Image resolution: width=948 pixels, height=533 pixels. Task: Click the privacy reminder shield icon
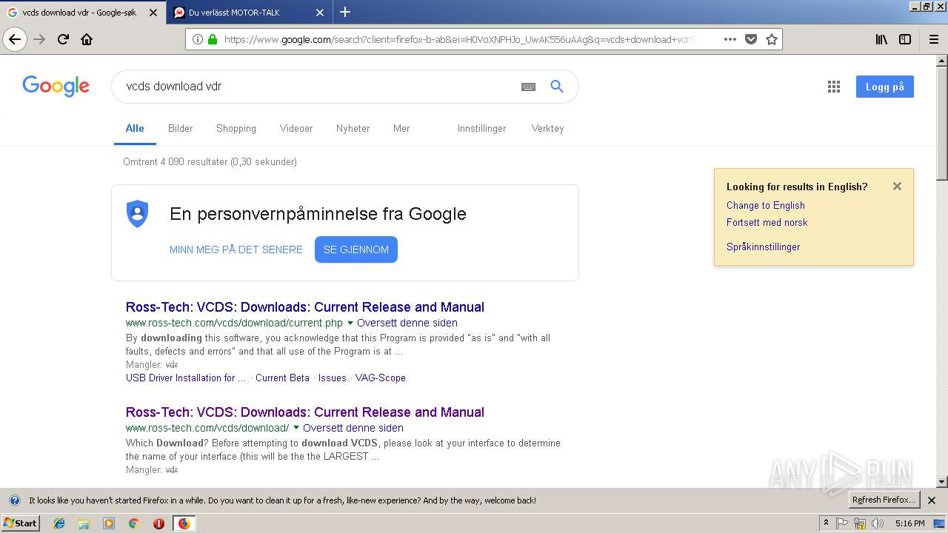click(138, 214)
